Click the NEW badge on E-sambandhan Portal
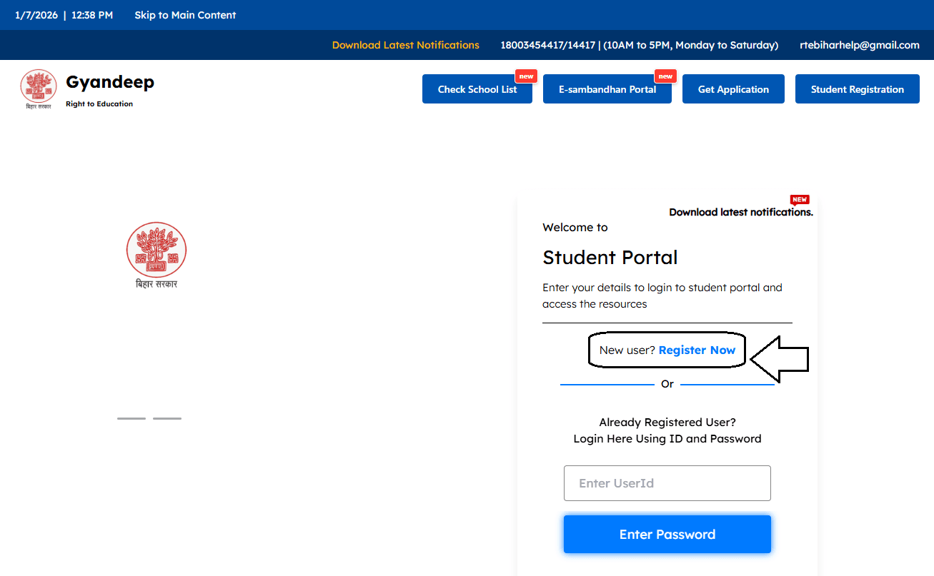 (665, 76)
